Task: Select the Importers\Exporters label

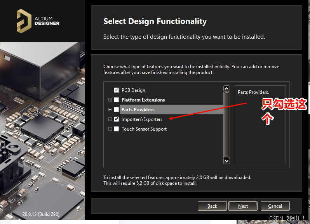Action: 142,119
